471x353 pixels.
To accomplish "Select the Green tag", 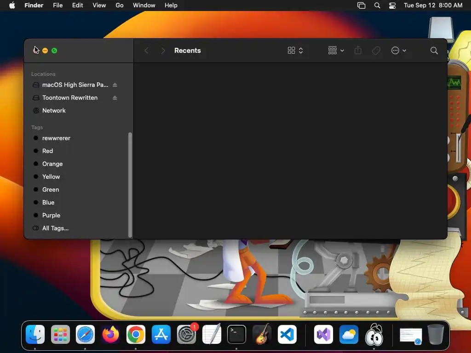I will coord(75,190).
